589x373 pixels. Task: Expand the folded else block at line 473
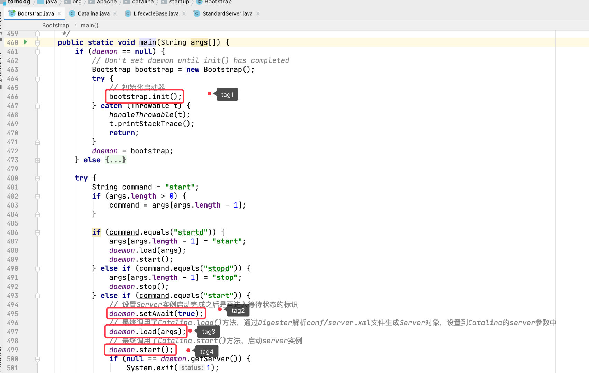click(x=37, y=160)
